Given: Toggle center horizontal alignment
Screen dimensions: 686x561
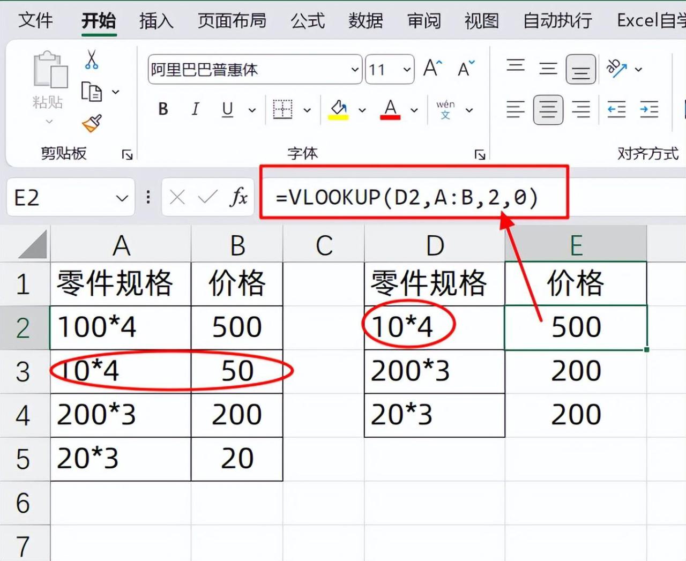Looking at the screenshot, I should click(x=548, y=110).
